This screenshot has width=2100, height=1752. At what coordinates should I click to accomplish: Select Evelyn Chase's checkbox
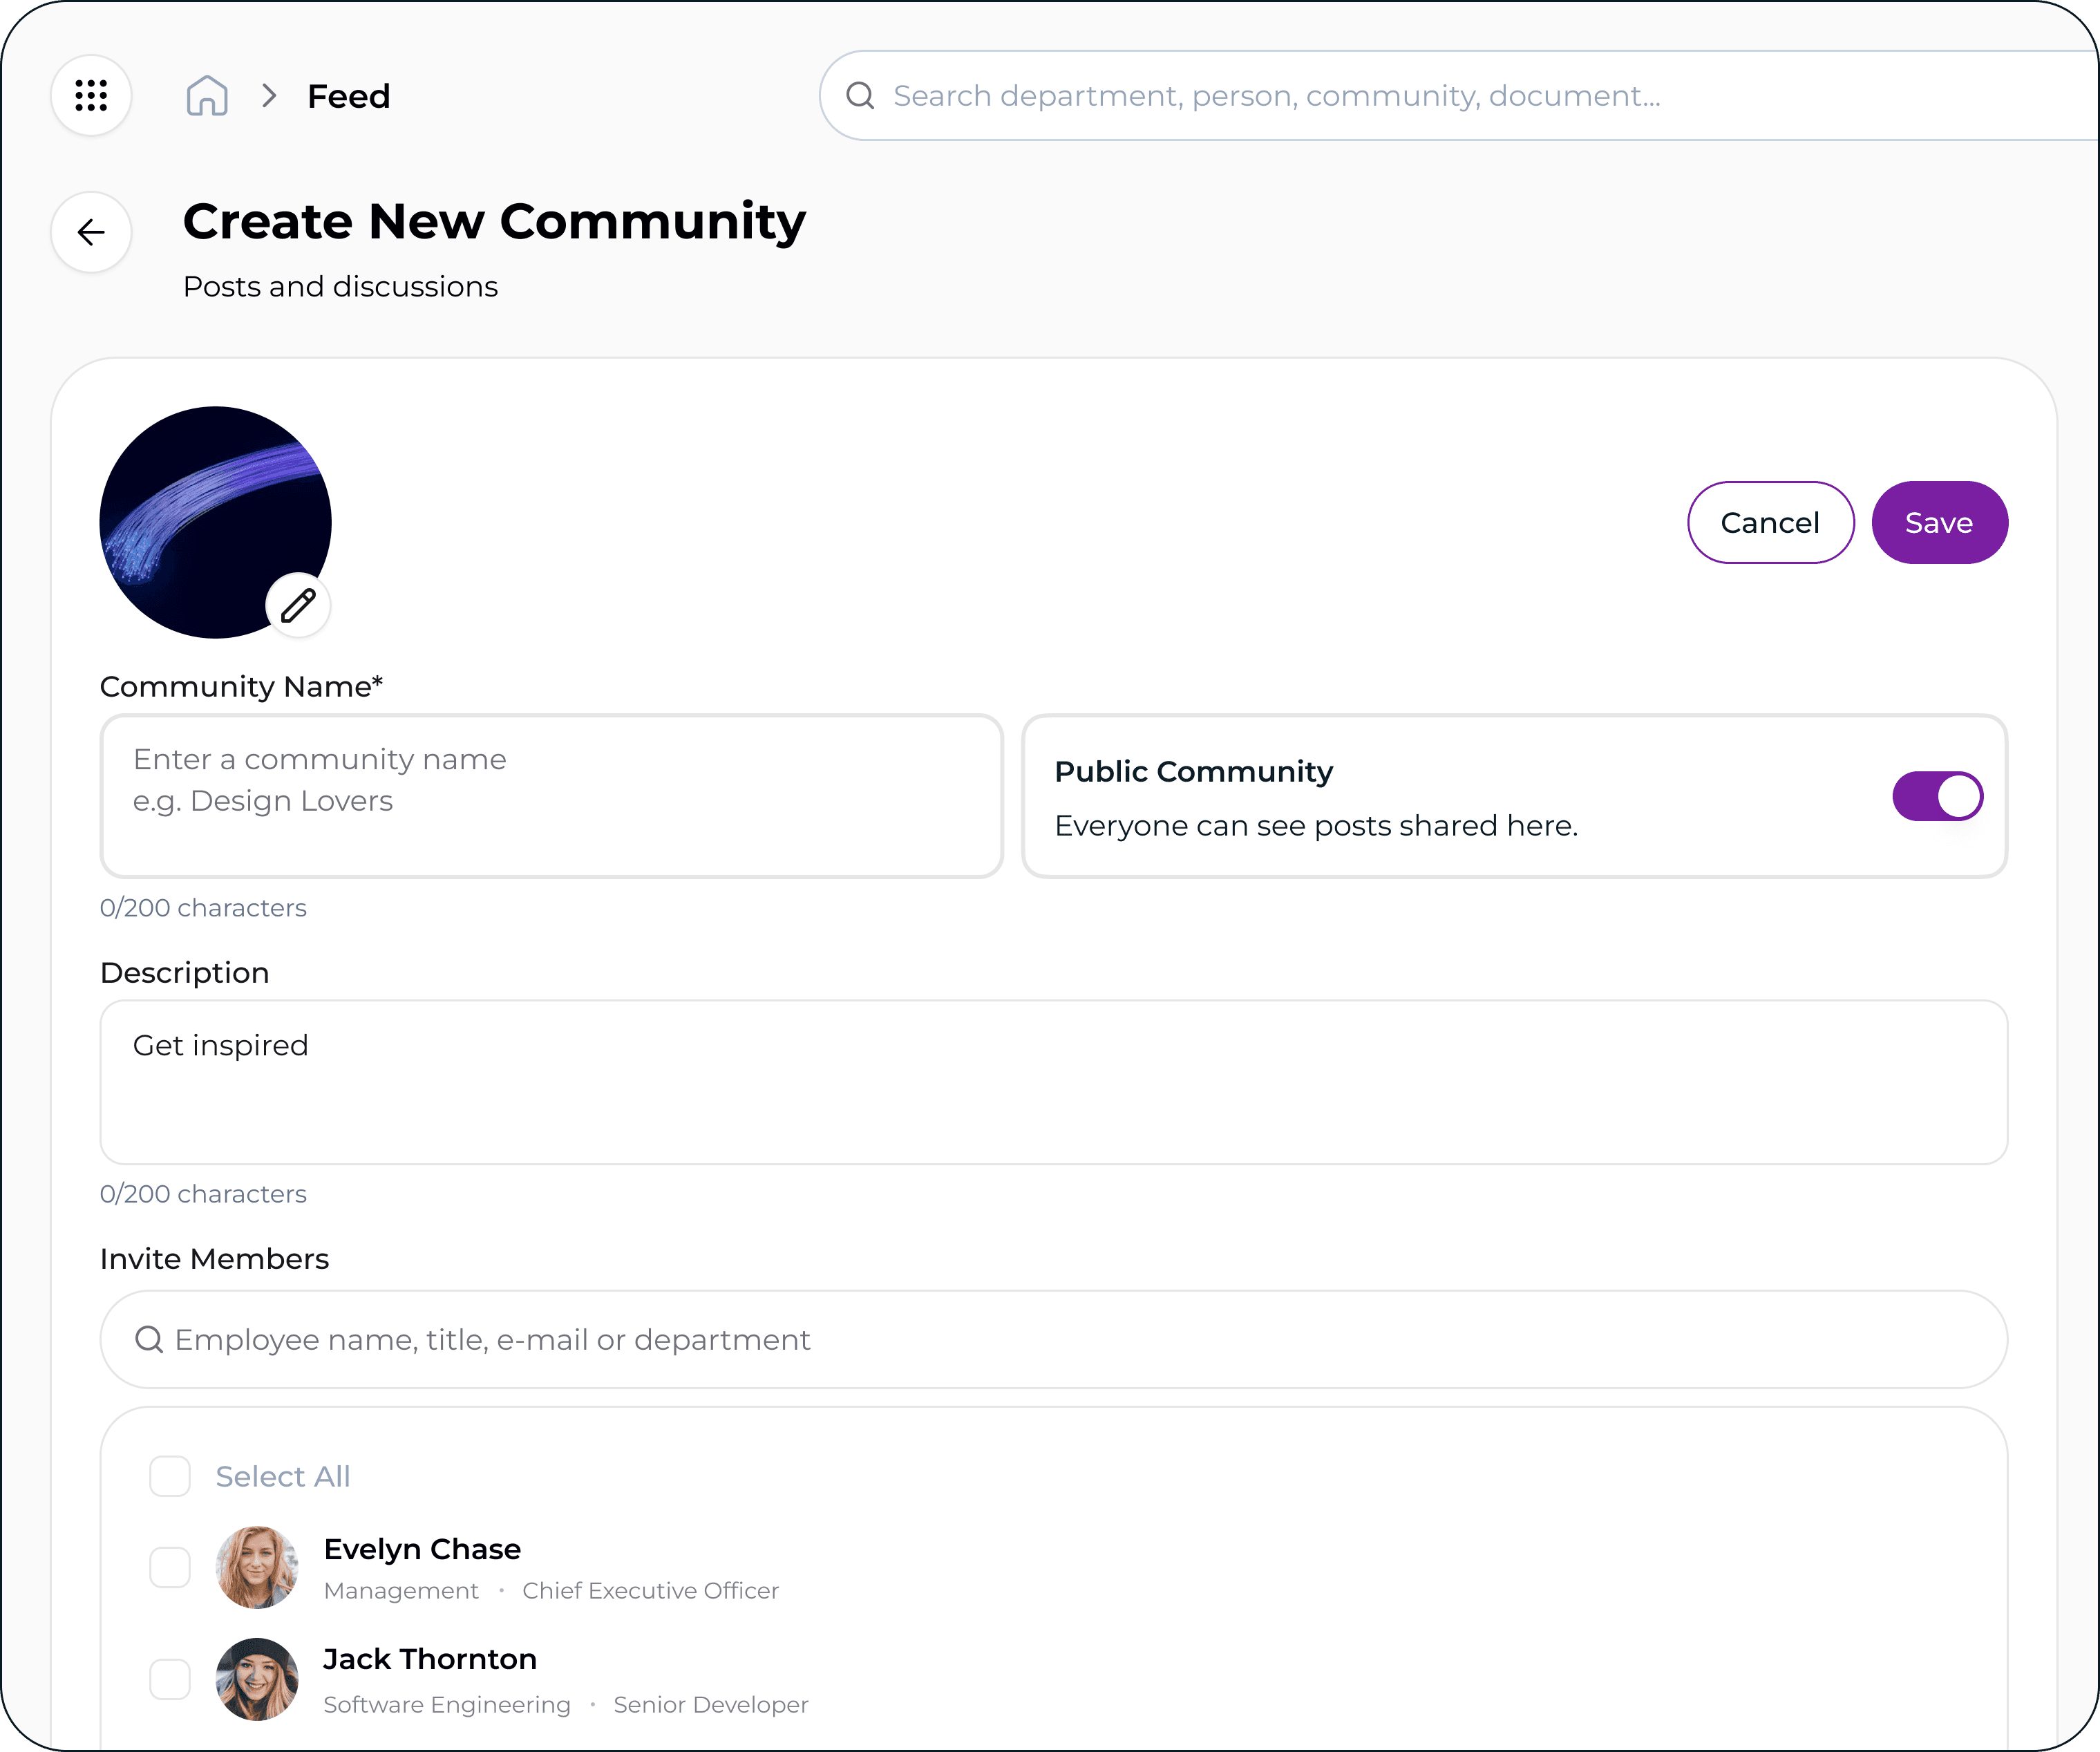[x=170, y=1567]
